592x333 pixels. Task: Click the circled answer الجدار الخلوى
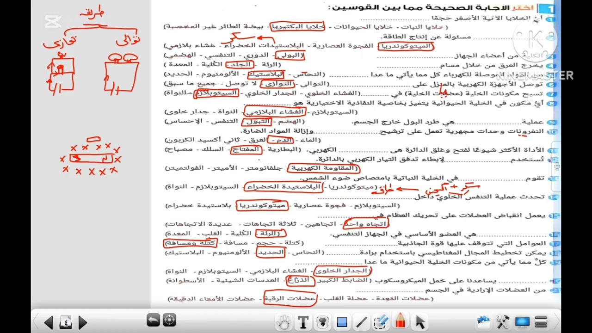pos(342,271)
